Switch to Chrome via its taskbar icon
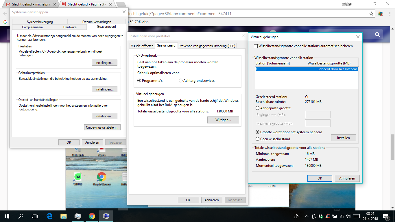 (92, 216)
